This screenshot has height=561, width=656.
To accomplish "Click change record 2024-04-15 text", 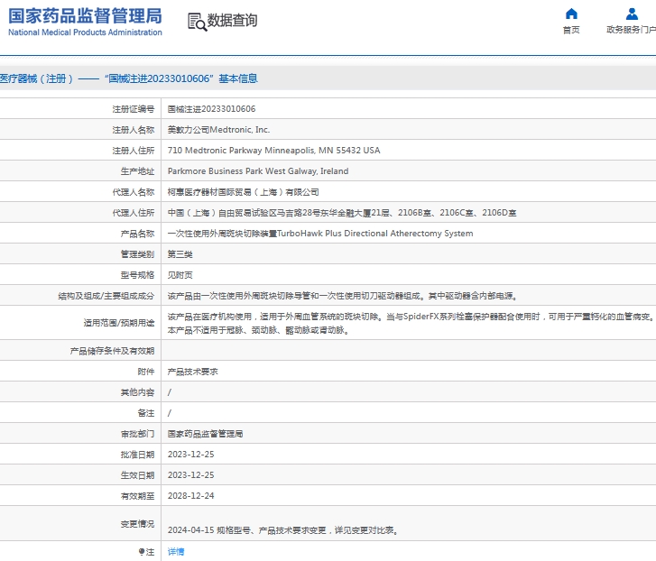I will point(282,530).
